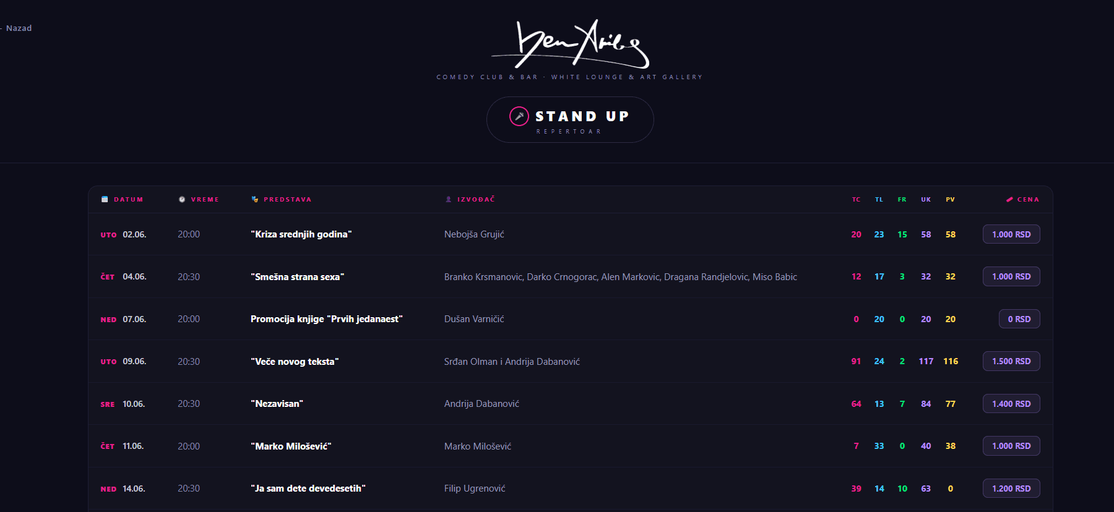Click the 1.200 RSD price button
Image resolution: width=1114 pixels, height=512 pixels.
[1011, 489]
